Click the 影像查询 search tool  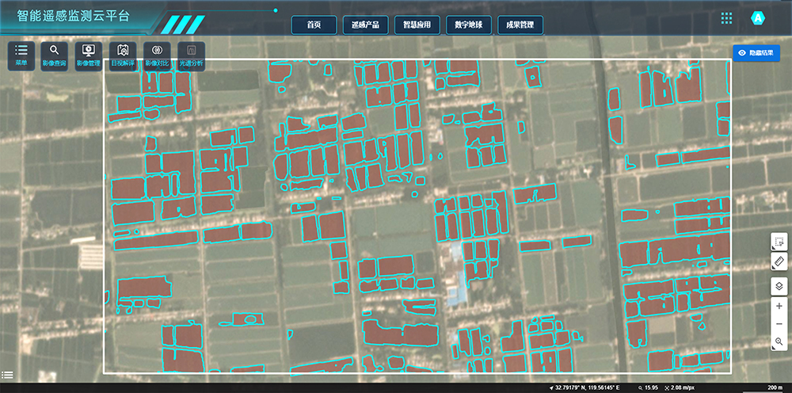pyautogui.click(x=55, y=55)
